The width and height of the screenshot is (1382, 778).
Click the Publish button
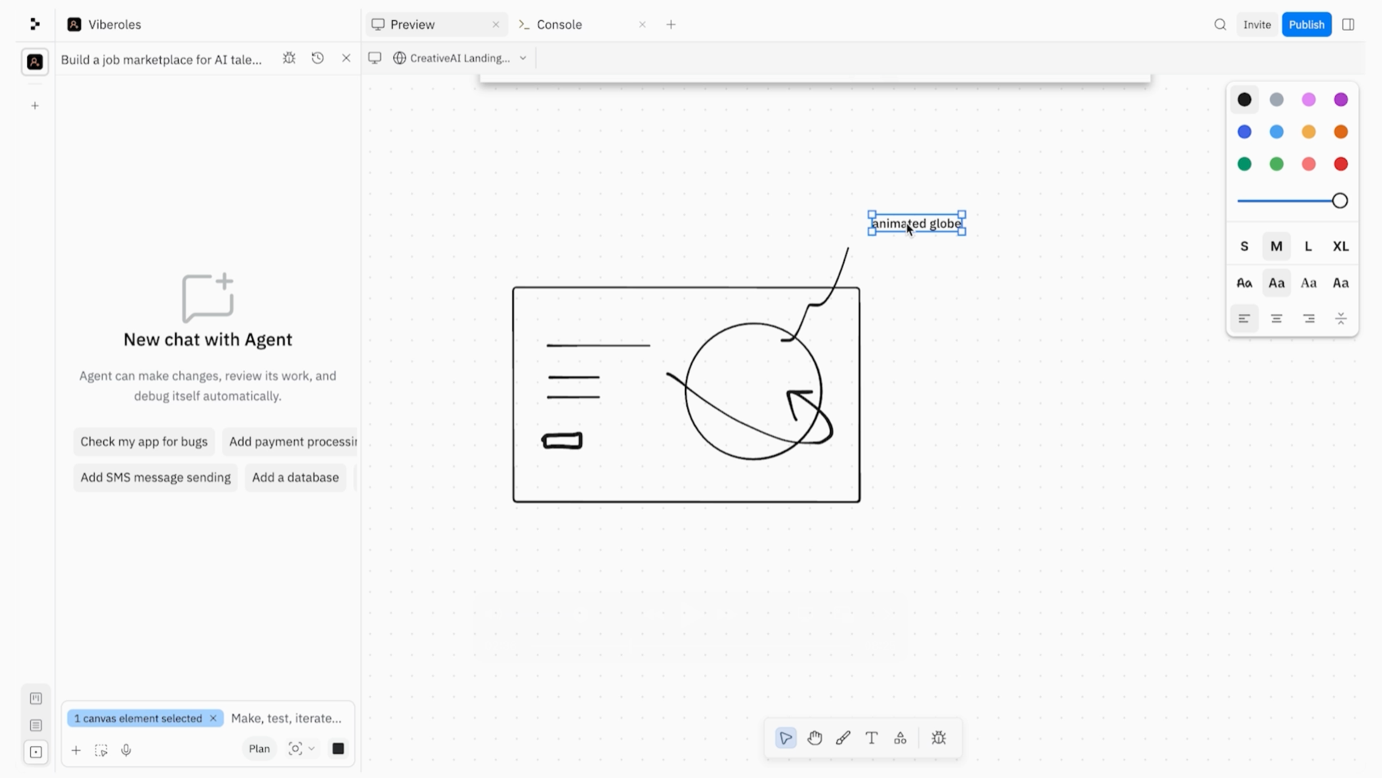1306,25
